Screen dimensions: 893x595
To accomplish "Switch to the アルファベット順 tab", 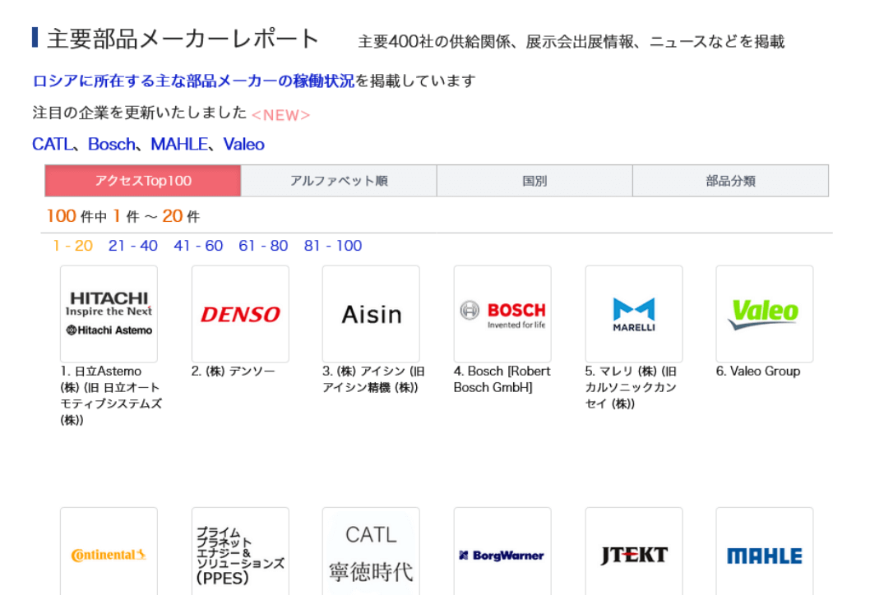I will click(339, 181).
